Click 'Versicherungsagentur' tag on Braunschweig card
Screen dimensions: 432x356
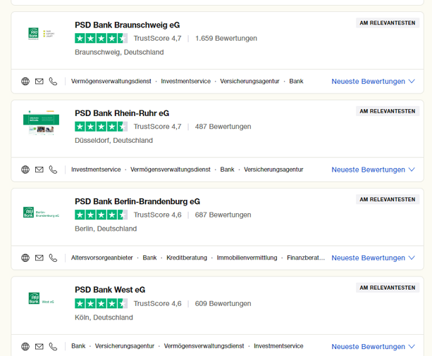point(249,82)
